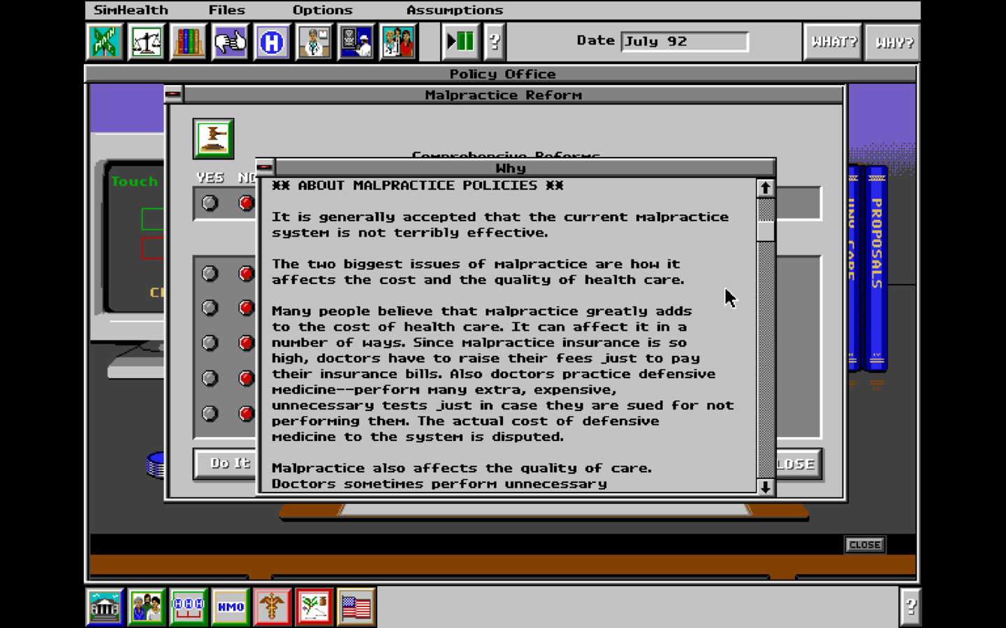1006x628 pixels.
Task: Click the WHY? button
Action: coord(893,42)
